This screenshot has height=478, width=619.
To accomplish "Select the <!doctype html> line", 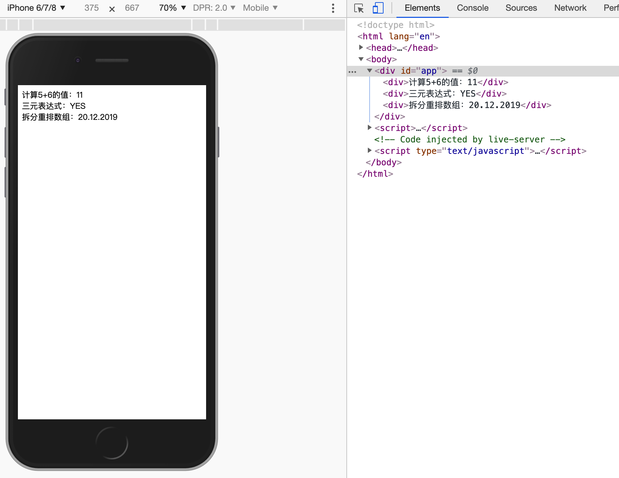I will coord(395,25).
